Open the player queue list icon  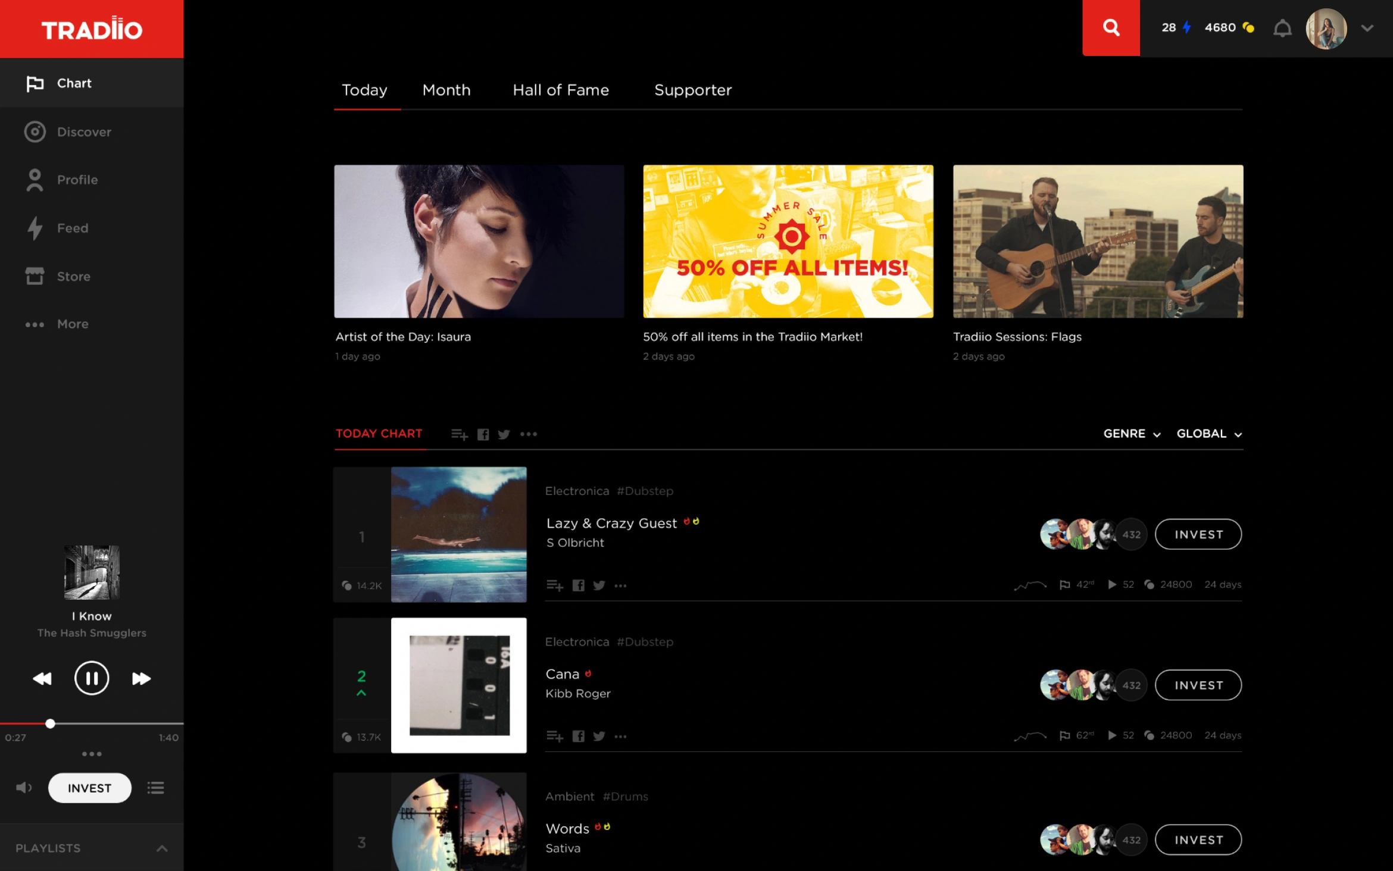pos(156,788)
